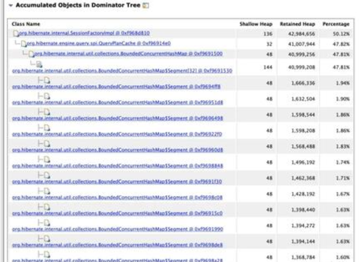Open the SessionFactoryImpl @ 0xf968d810 link
The image size is (359, 262).
pyautogui.click(x=84, y=33)
